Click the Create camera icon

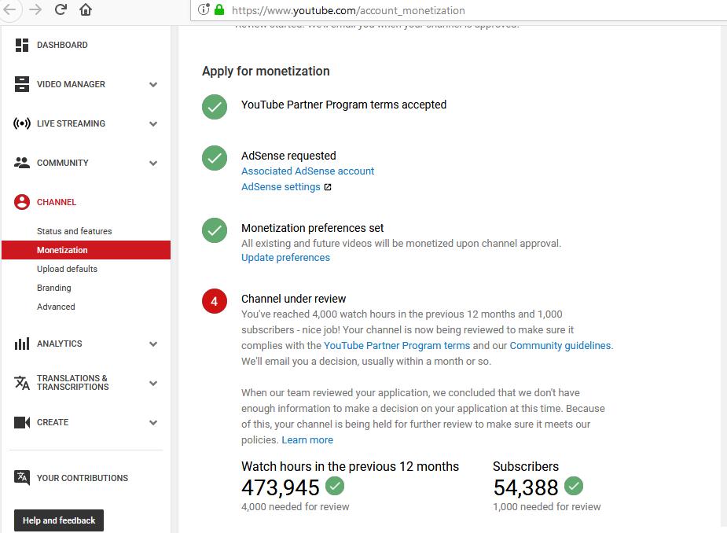point(22,422)
